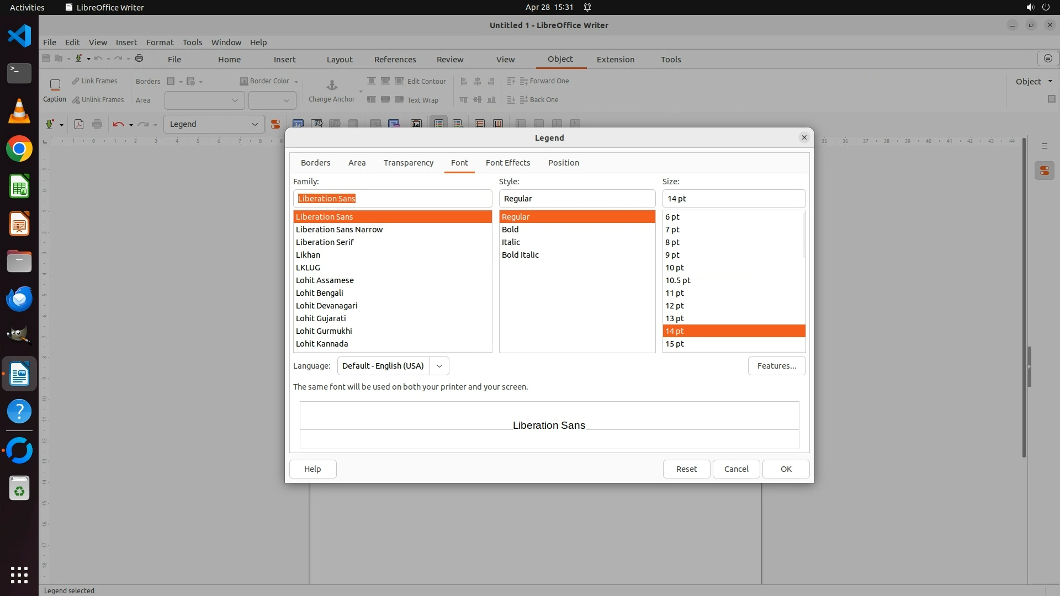Click the Undo arrow icon
The image size is (1060, 596).
pyautogui.click(x=118, y=124)
